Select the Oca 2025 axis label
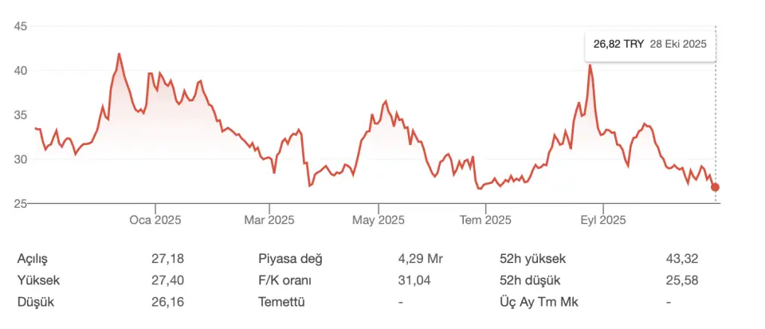 [155, 220]
